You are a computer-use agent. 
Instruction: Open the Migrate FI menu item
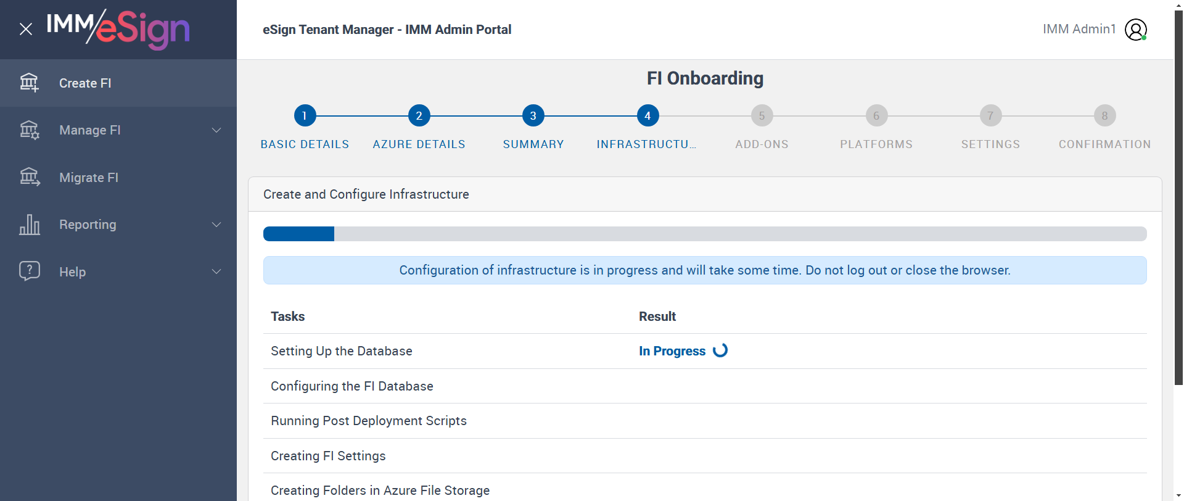click(89, 178)
